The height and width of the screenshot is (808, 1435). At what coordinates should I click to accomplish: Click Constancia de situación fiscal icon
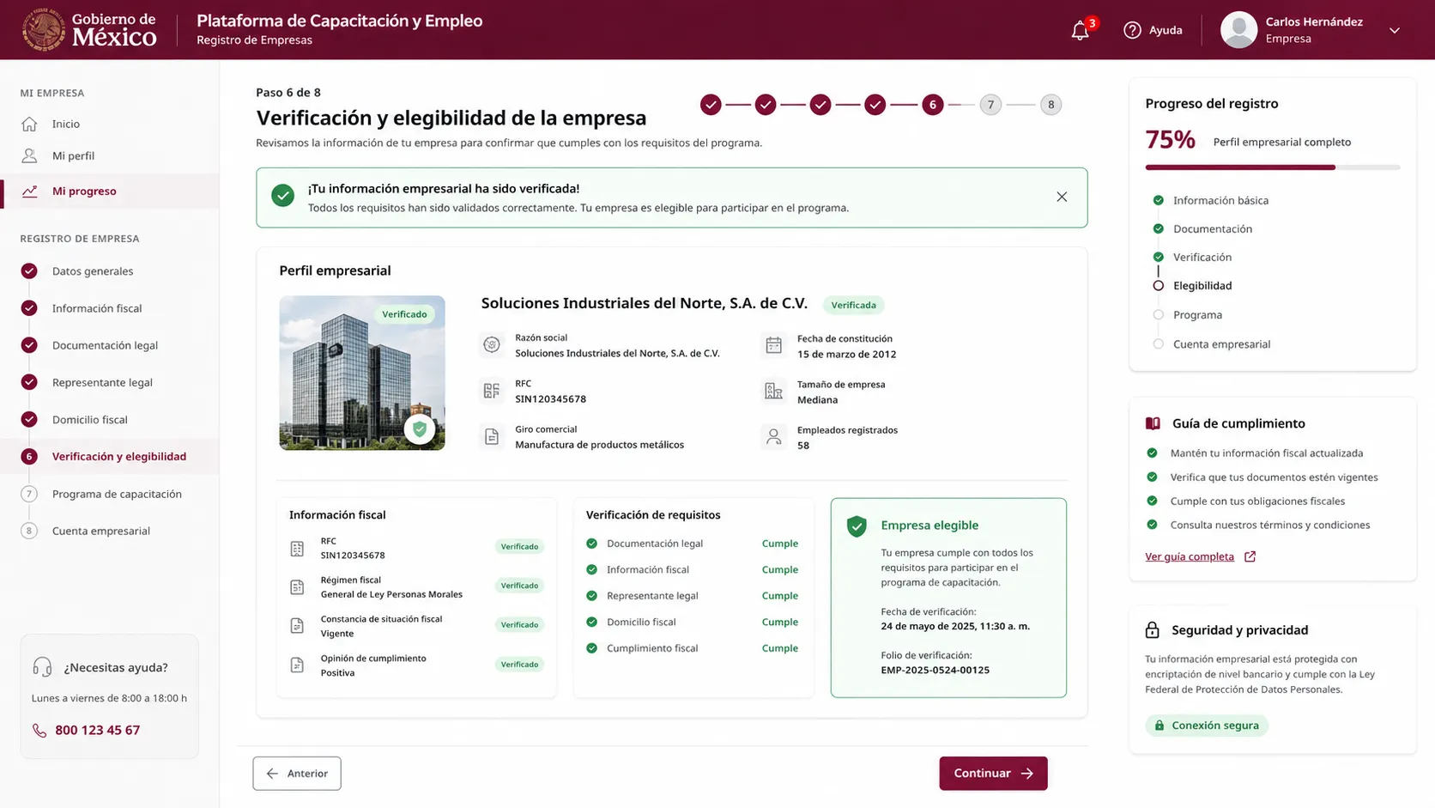point(297,625)
